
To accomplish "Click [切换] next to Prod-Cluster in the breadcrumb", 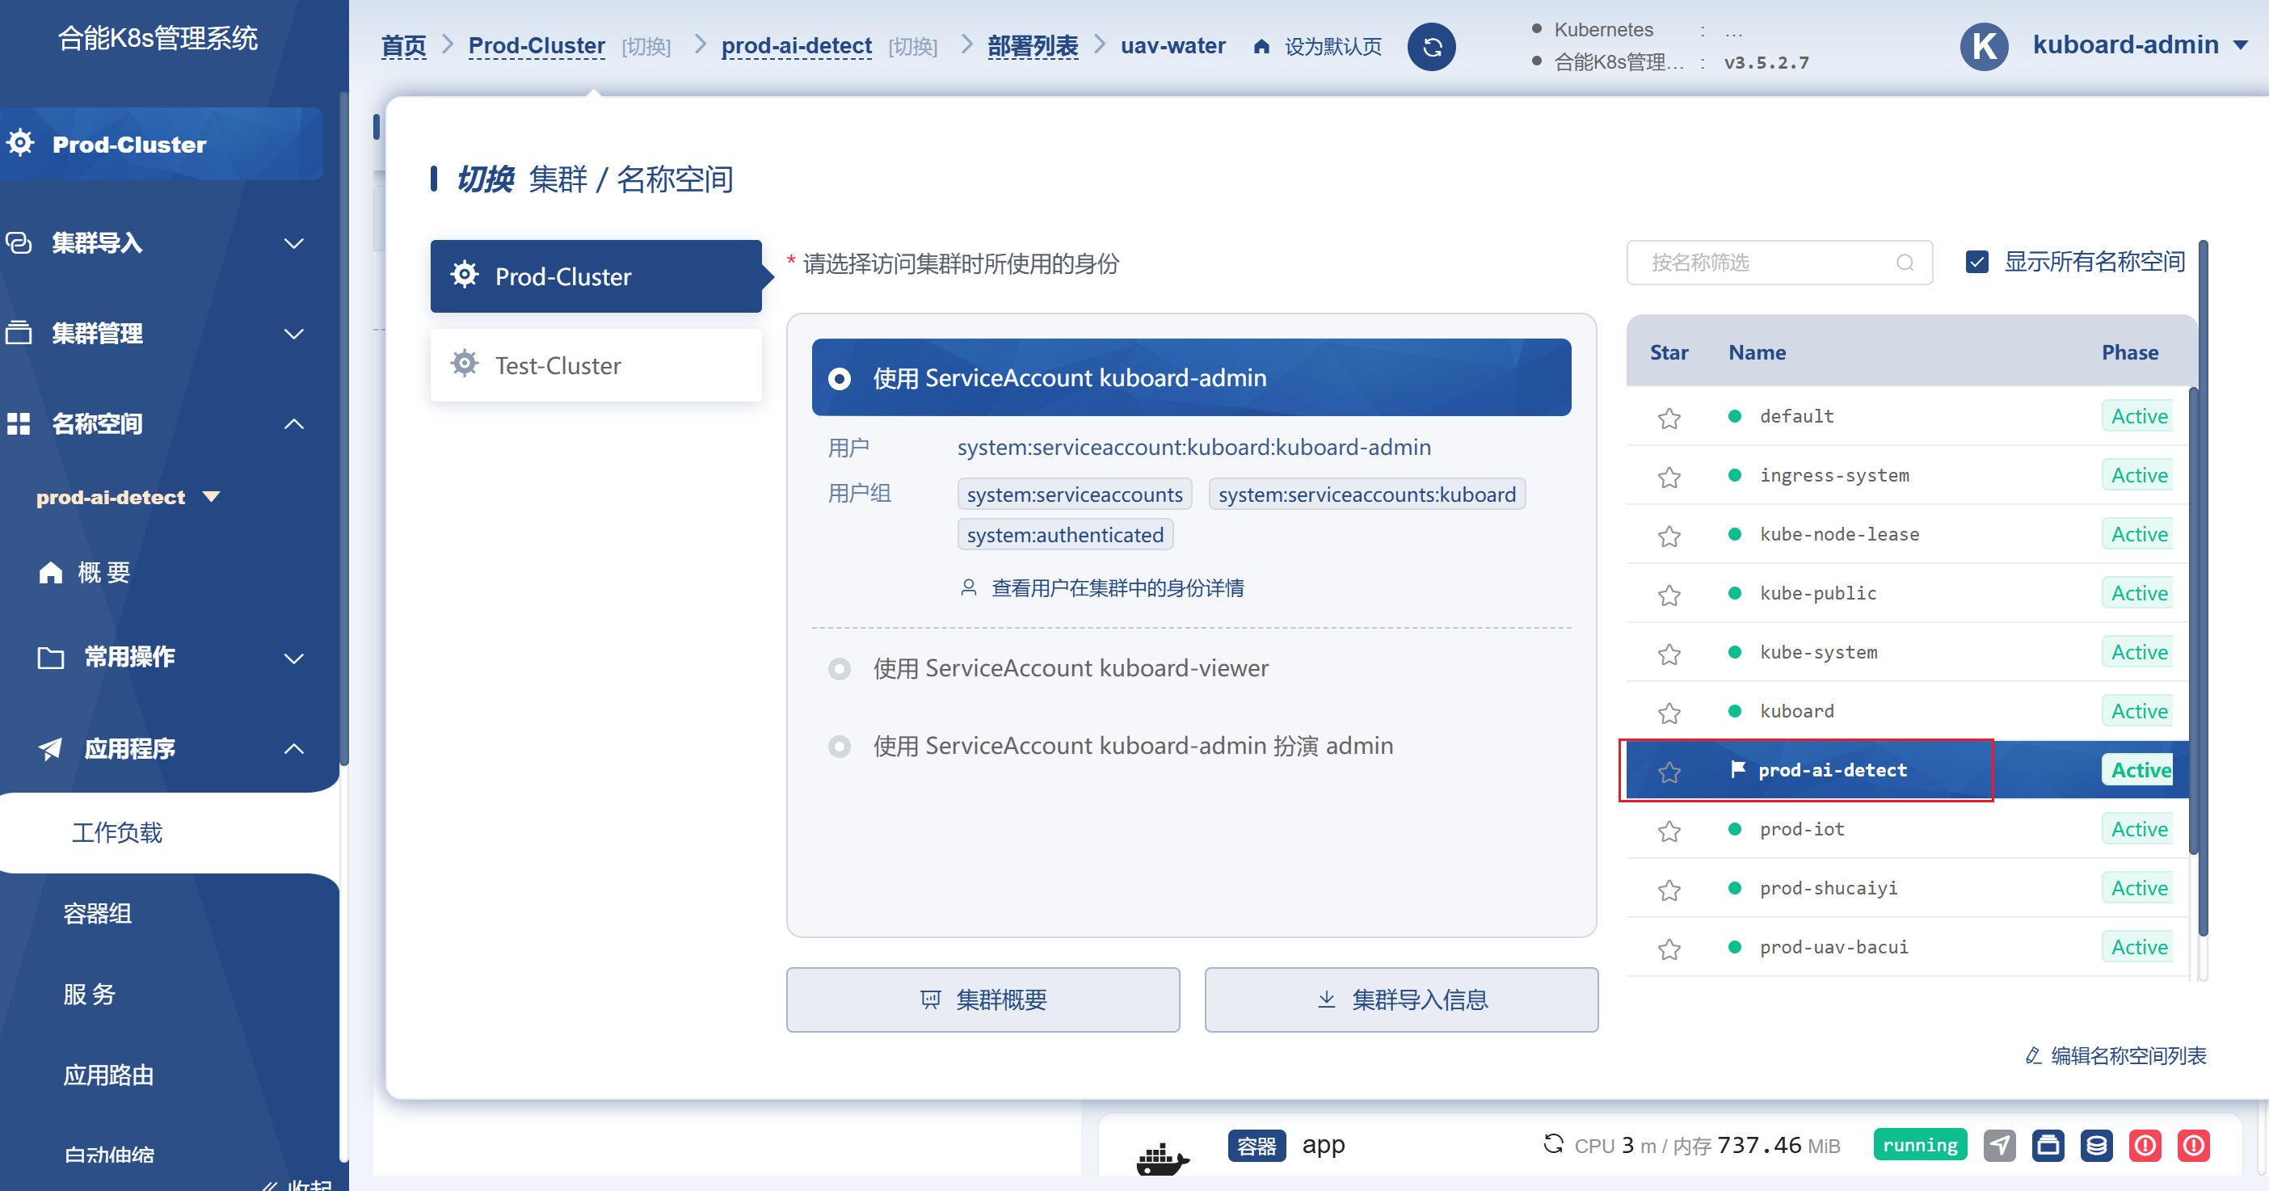I will [646, 47].
